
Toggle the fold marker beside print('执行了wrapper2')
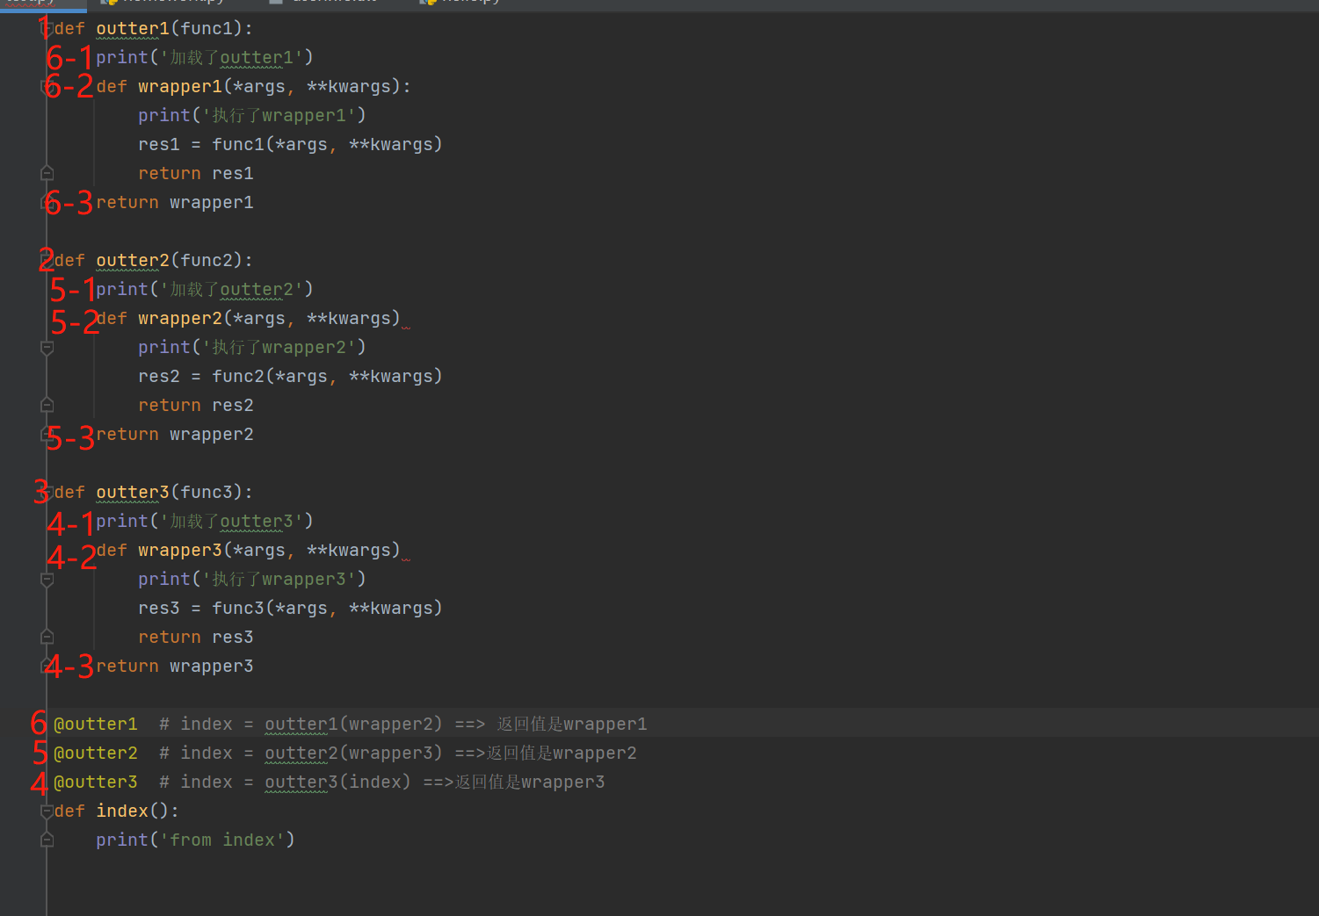click(x=47, y=348)
